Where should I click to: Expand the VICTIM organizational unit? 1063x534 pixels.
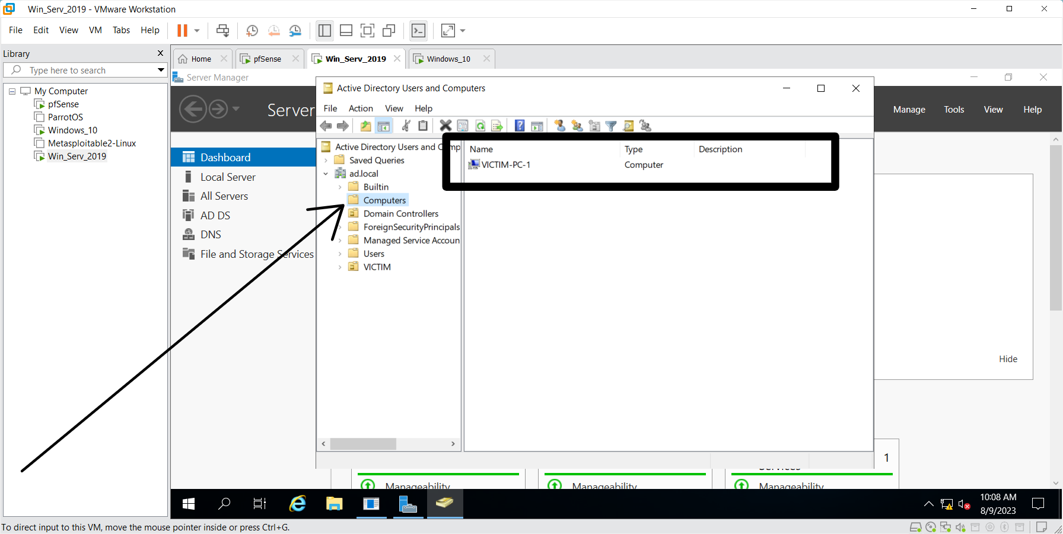tap(340, 267)
